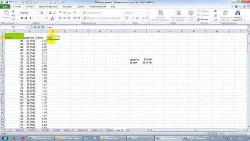Cut selection with the scissors icon
This screenshot has height=141, width=250.
pyautogui.click(x=13, y=11)
